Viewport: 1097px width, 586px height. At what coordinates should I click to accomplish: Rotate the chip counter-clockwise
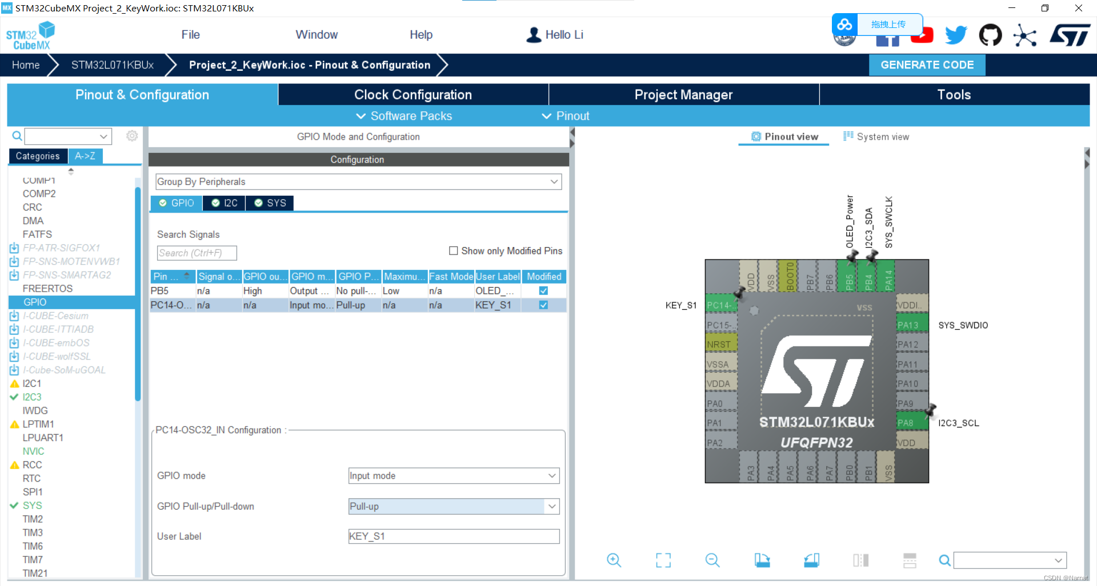pyautogui.click(x=811, y=560)
